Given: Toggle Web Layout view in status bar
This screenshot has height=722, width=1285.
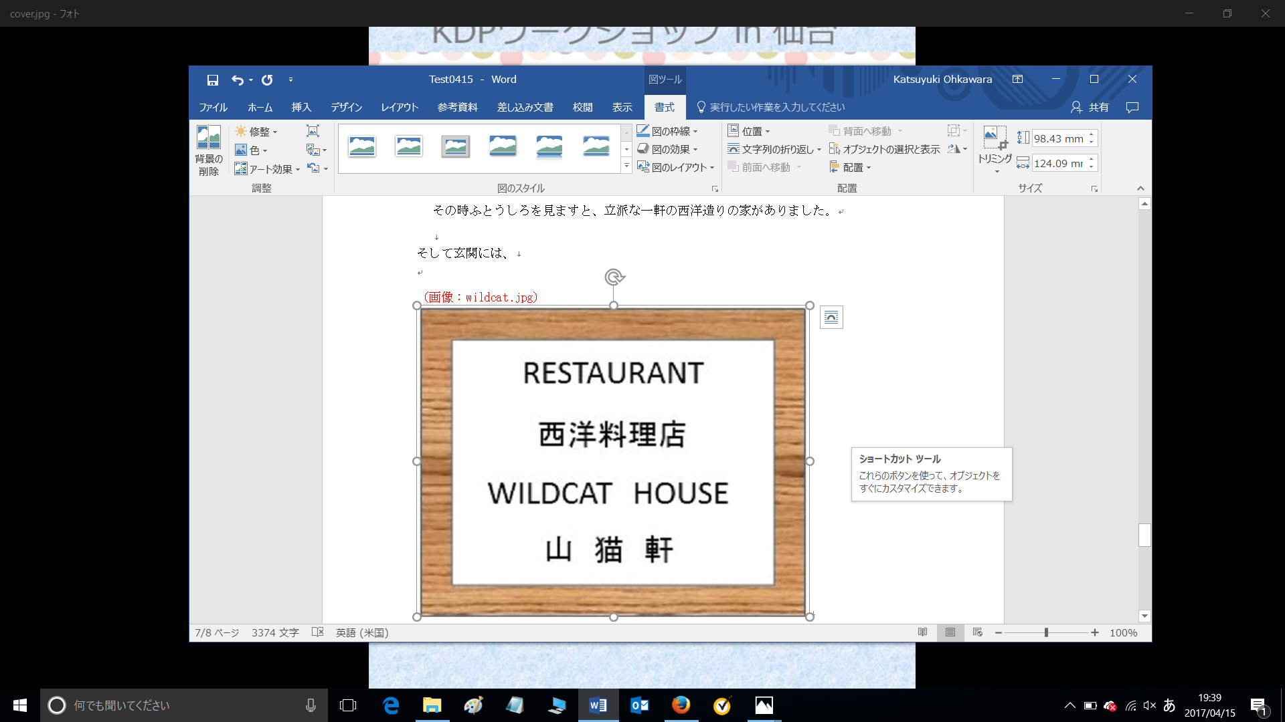Looking at the screenshot, I should [x=976, y=632].
